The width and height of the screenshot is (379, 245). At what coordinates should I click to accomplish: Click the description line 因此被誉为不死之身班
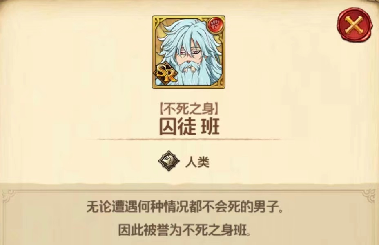click(x=184, y=230)
